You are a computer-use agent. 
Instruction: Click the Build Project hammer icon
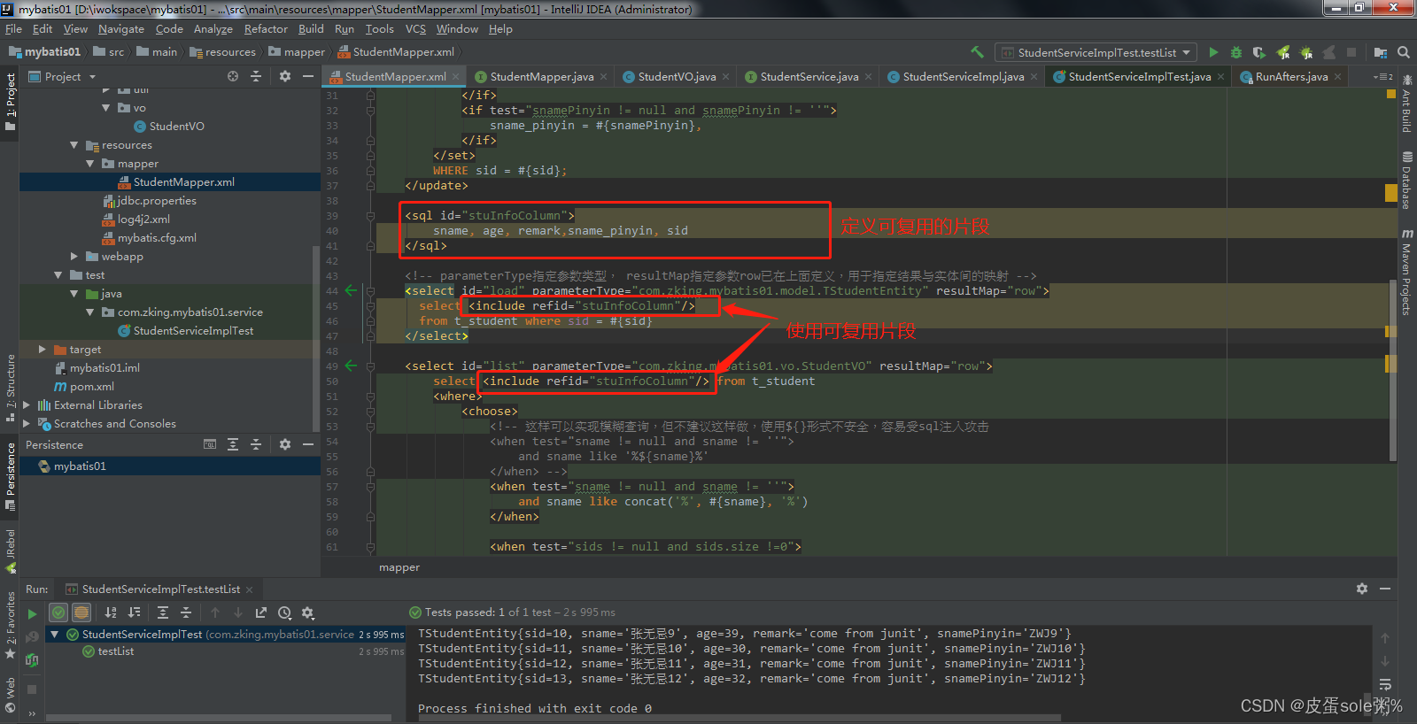978,52
